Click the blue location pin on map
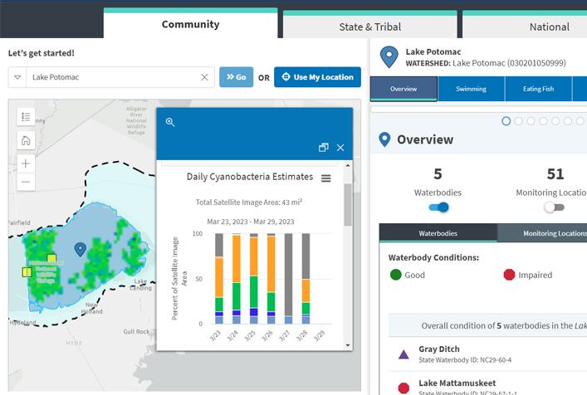 [x=81, y=249]
